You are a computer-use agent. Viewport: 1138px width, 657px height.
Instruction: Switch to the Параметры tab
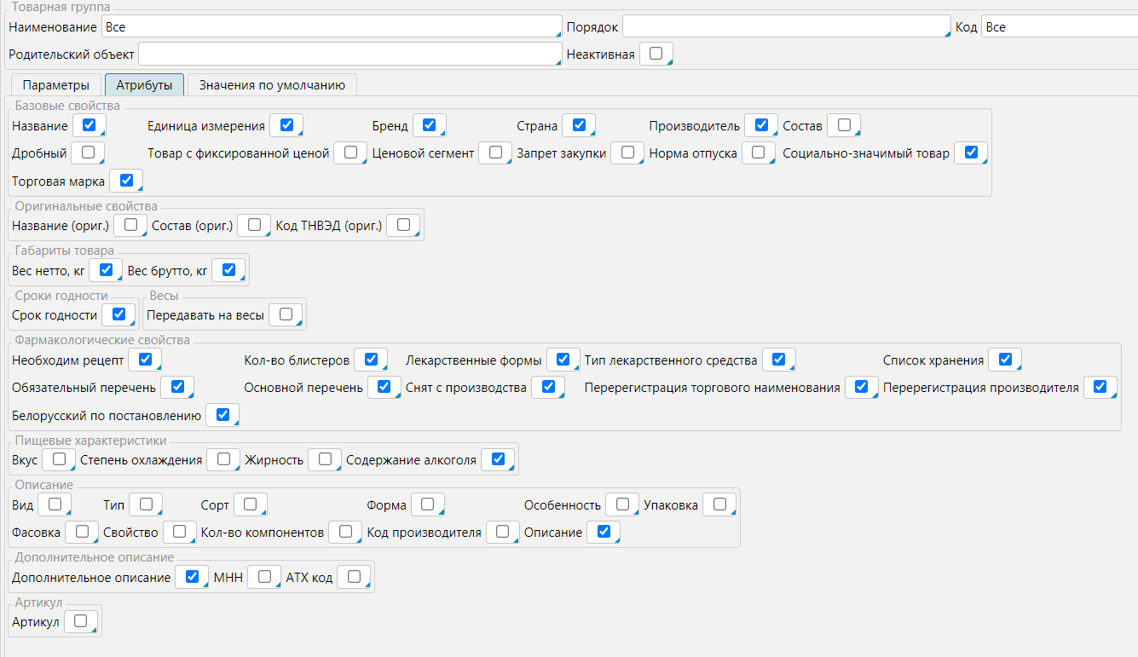(55, 85)
